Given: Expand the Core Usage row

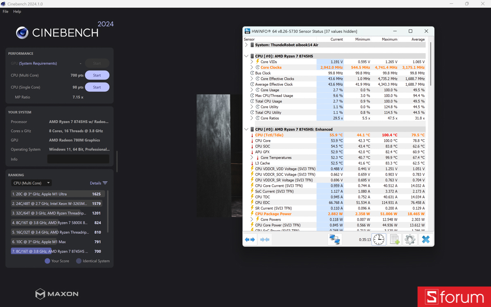Looking at the screenshot, I should click(252, 90).
